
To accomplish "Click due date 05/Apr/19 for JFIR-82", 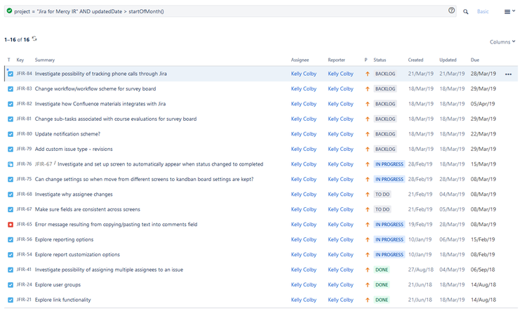I will (x=483, y=104).
